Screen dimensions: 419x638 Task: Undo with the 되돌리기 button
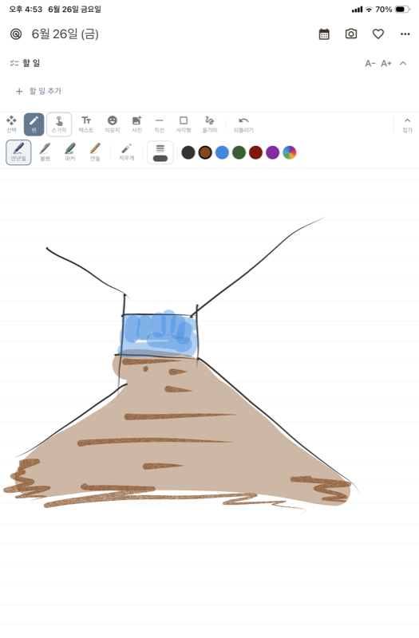(x=243, y=124)
